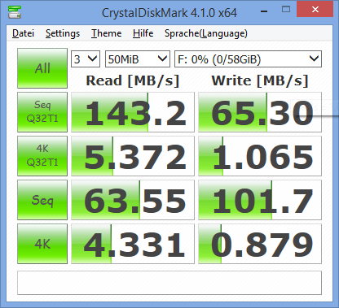Expand the 50MiB test size dropdown
This screenshot has height=308, width=339.
coord(138,59)
